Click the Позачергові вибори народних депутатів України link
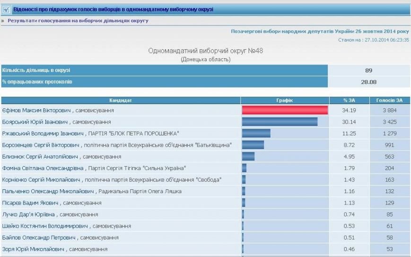The image size is (411, 257). click(x=320, y=31)
